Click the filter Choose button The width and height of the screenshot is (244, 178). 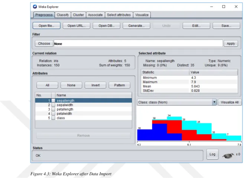tap(44, 43)
